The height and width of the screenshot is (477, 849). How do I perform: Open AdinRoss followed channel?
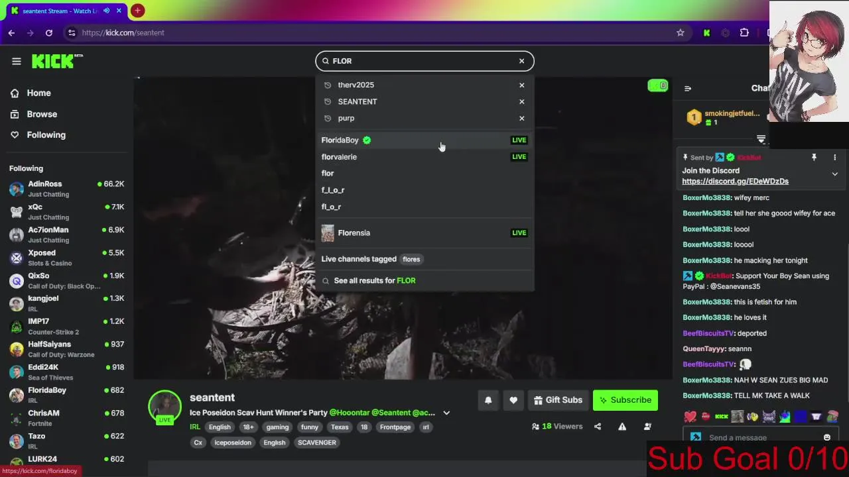(66, 189)
